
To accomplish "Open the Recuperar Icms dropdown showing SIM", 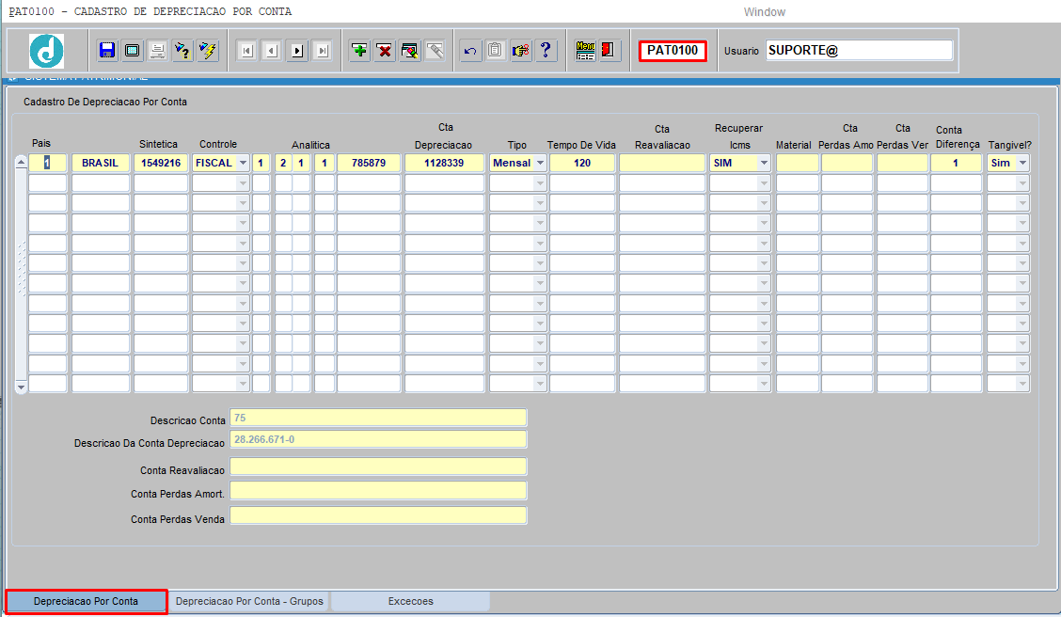I will pos(764,163).
